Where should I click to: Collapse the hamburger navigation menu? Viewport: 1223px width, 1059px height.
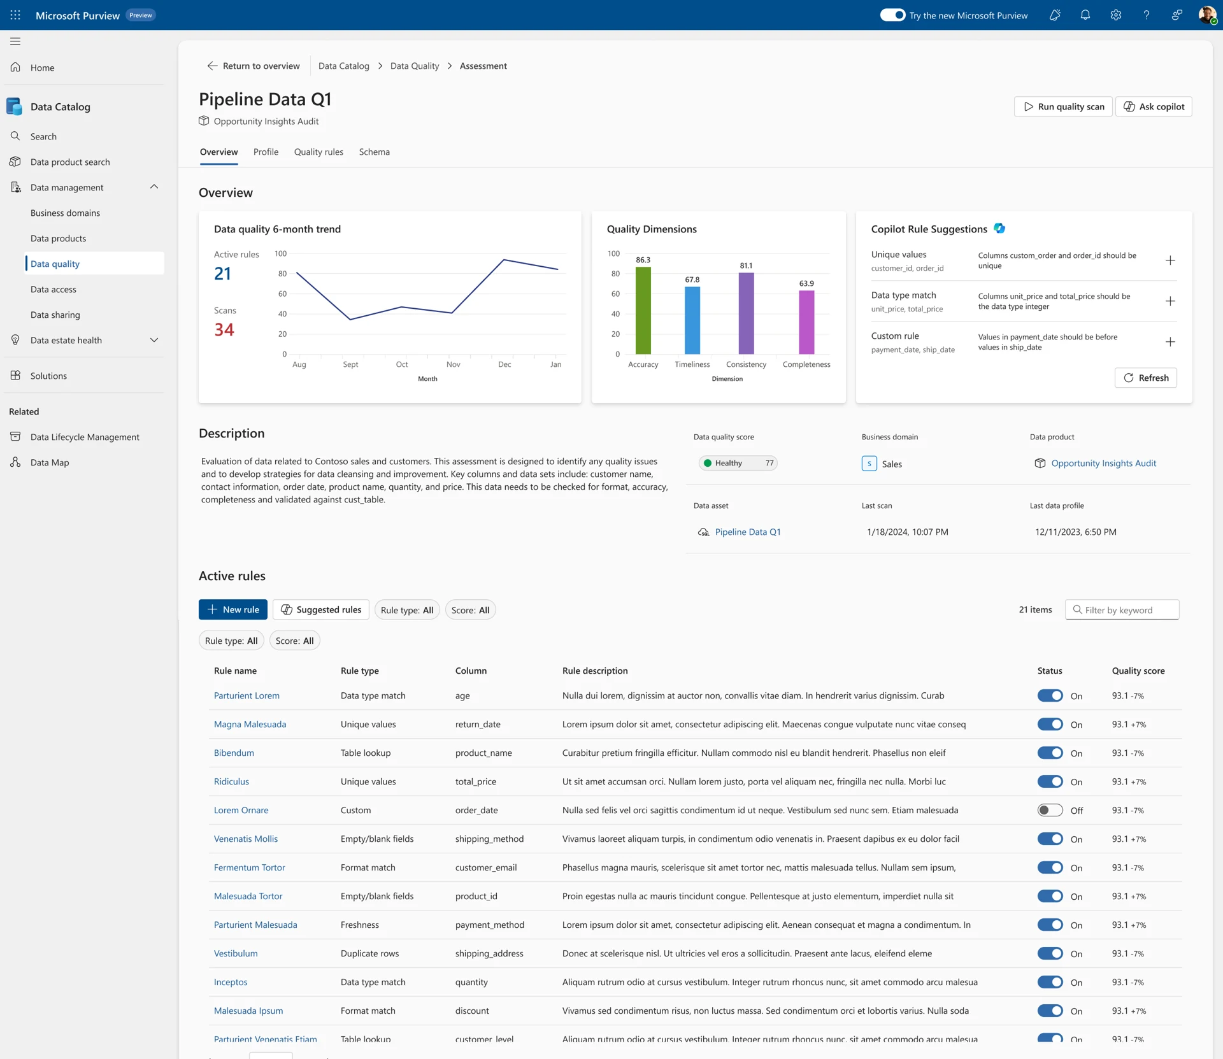15,41
